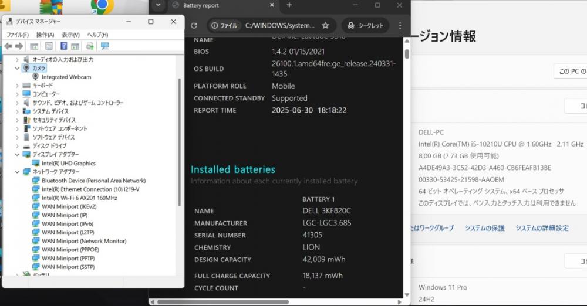This screenshot has height=306, width=587.
Task: Open the 表示(V) menu in Device Manager
Action: pos(71,35)
